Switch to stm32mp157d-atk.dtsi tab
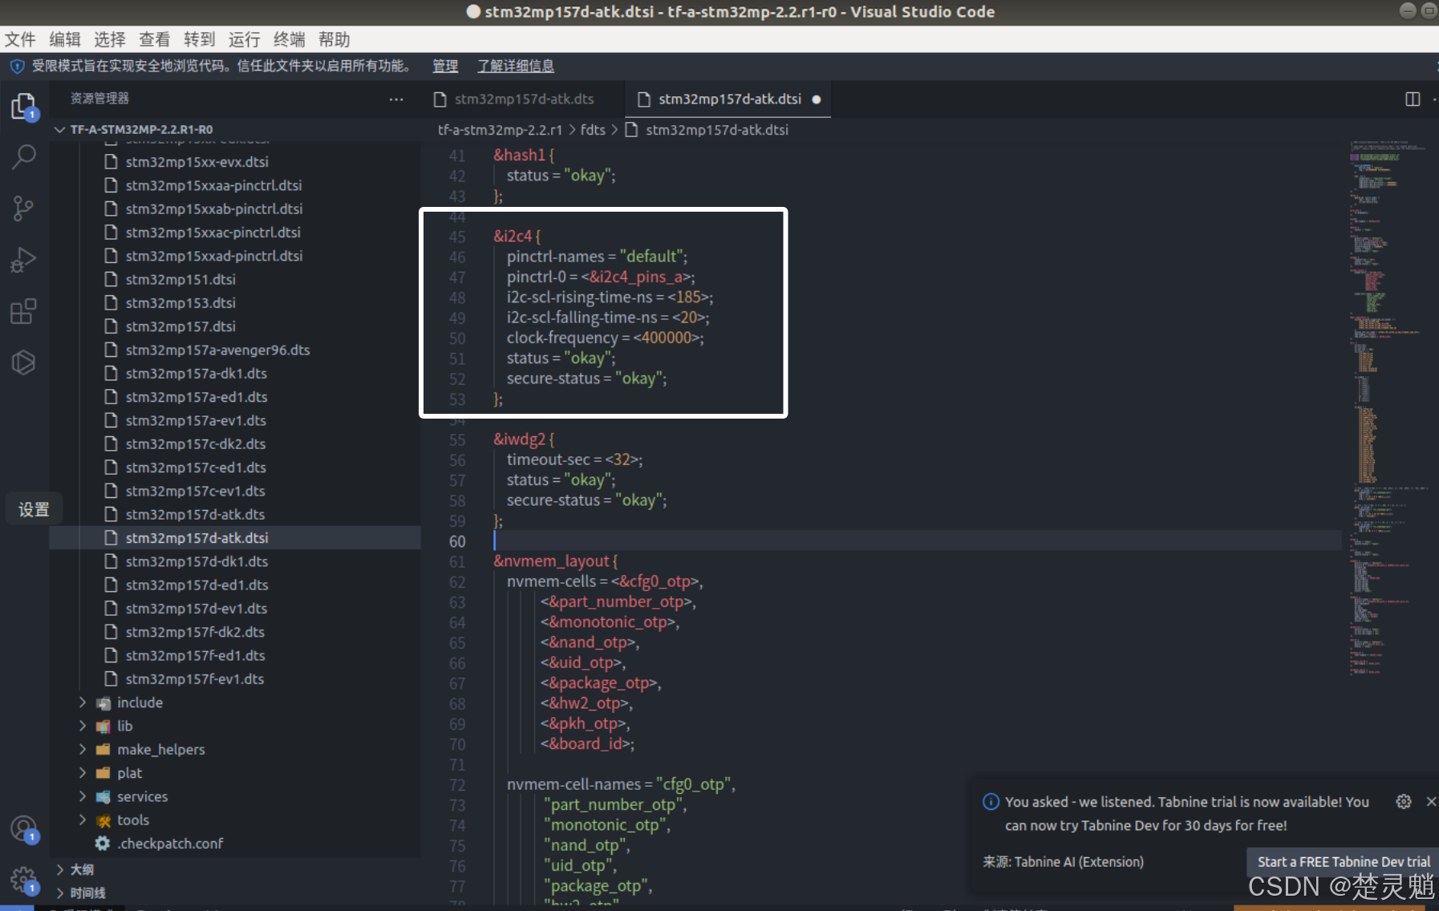The width and height of the screenshot is (1439, 911). point(729,99)
